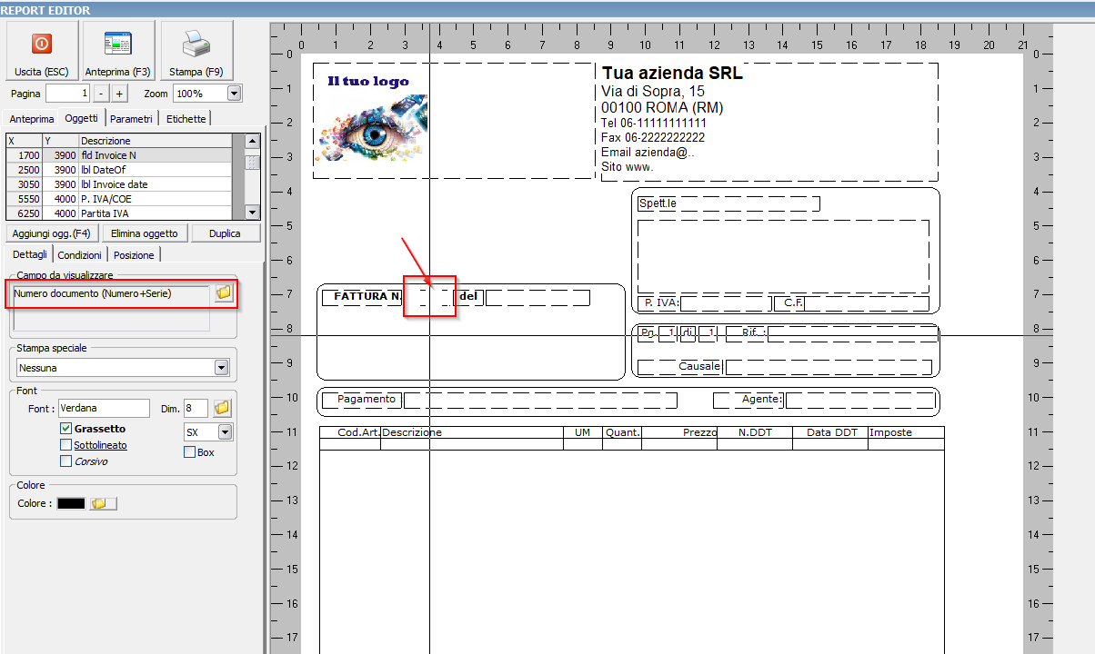Switch to the Anteprima tab
Screen dimensions: 1095x654
pyautogui.click(x=32, y=119)
